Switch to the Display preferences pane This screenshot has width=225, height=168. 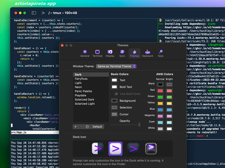(x=110, y=53)
